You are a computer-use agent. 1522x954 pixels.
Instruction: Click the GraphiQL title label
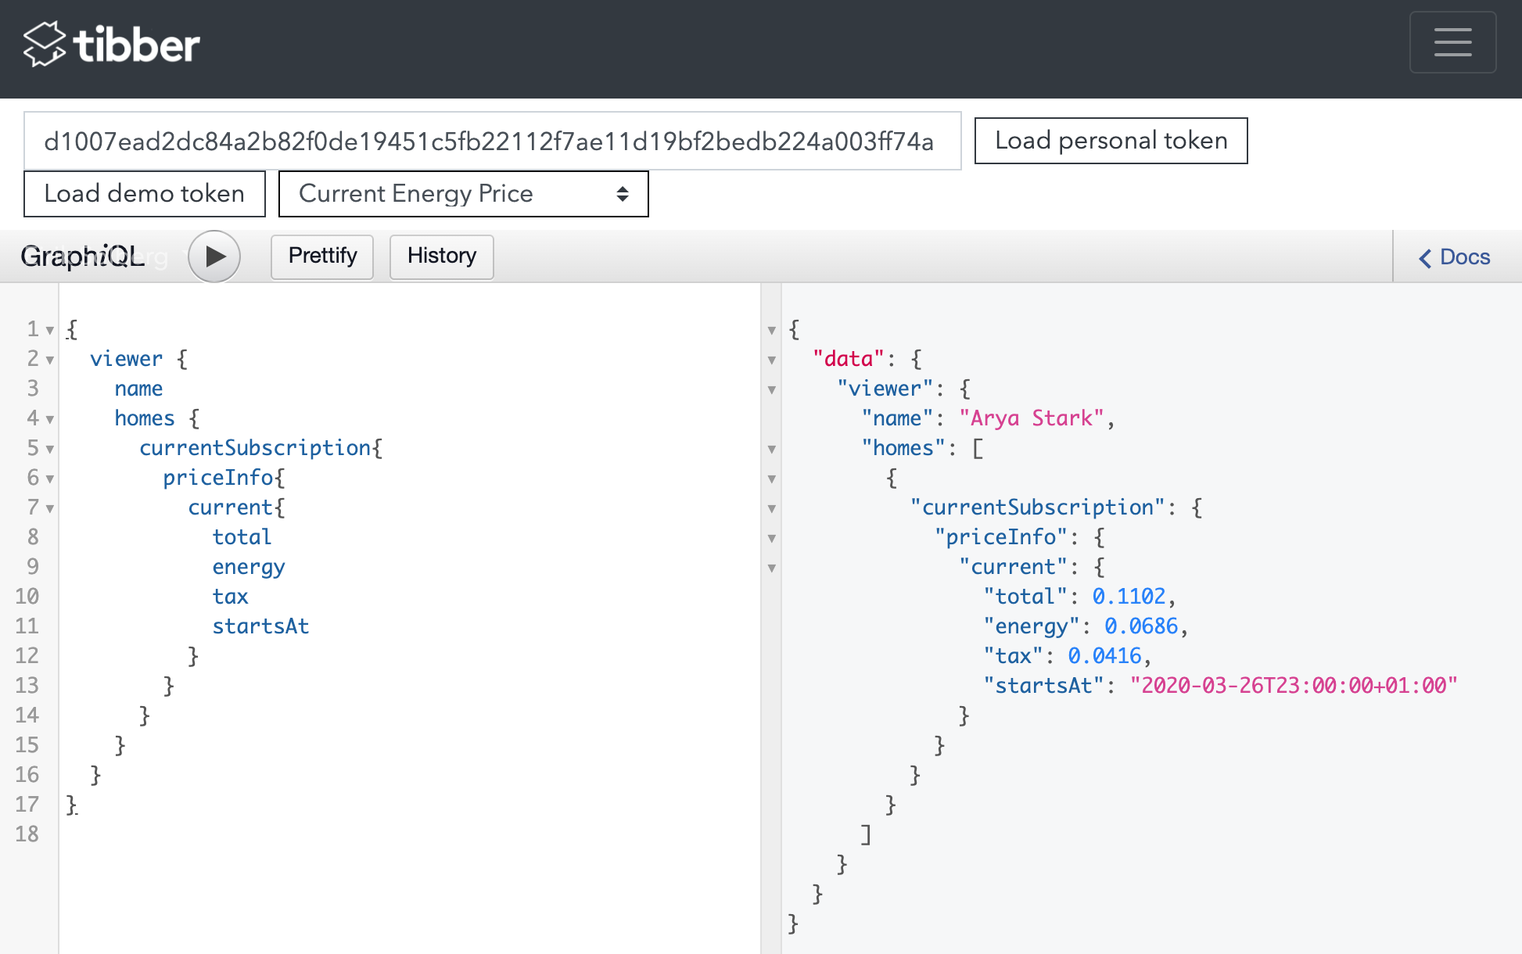coord(83,256)
